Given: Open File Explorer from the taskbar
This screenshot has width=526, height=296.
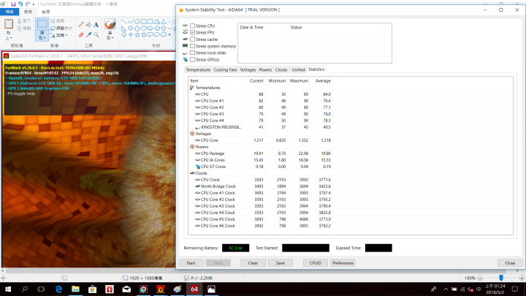Looking at the screenshot, I should pos(75,289).
